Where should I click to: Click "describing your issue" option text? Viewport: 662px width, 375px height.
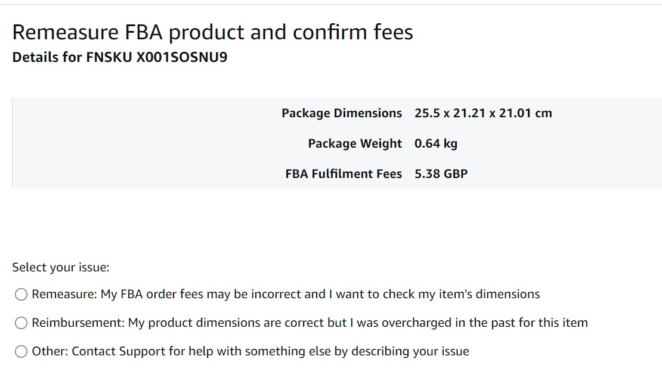[x=410, y=351]
